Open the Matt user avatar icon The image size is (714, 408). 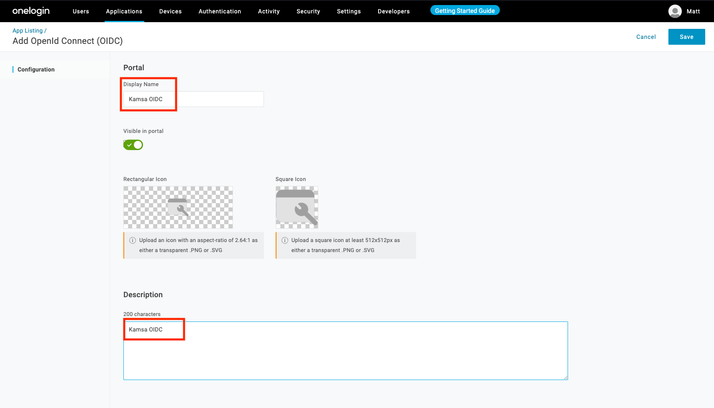675,11
